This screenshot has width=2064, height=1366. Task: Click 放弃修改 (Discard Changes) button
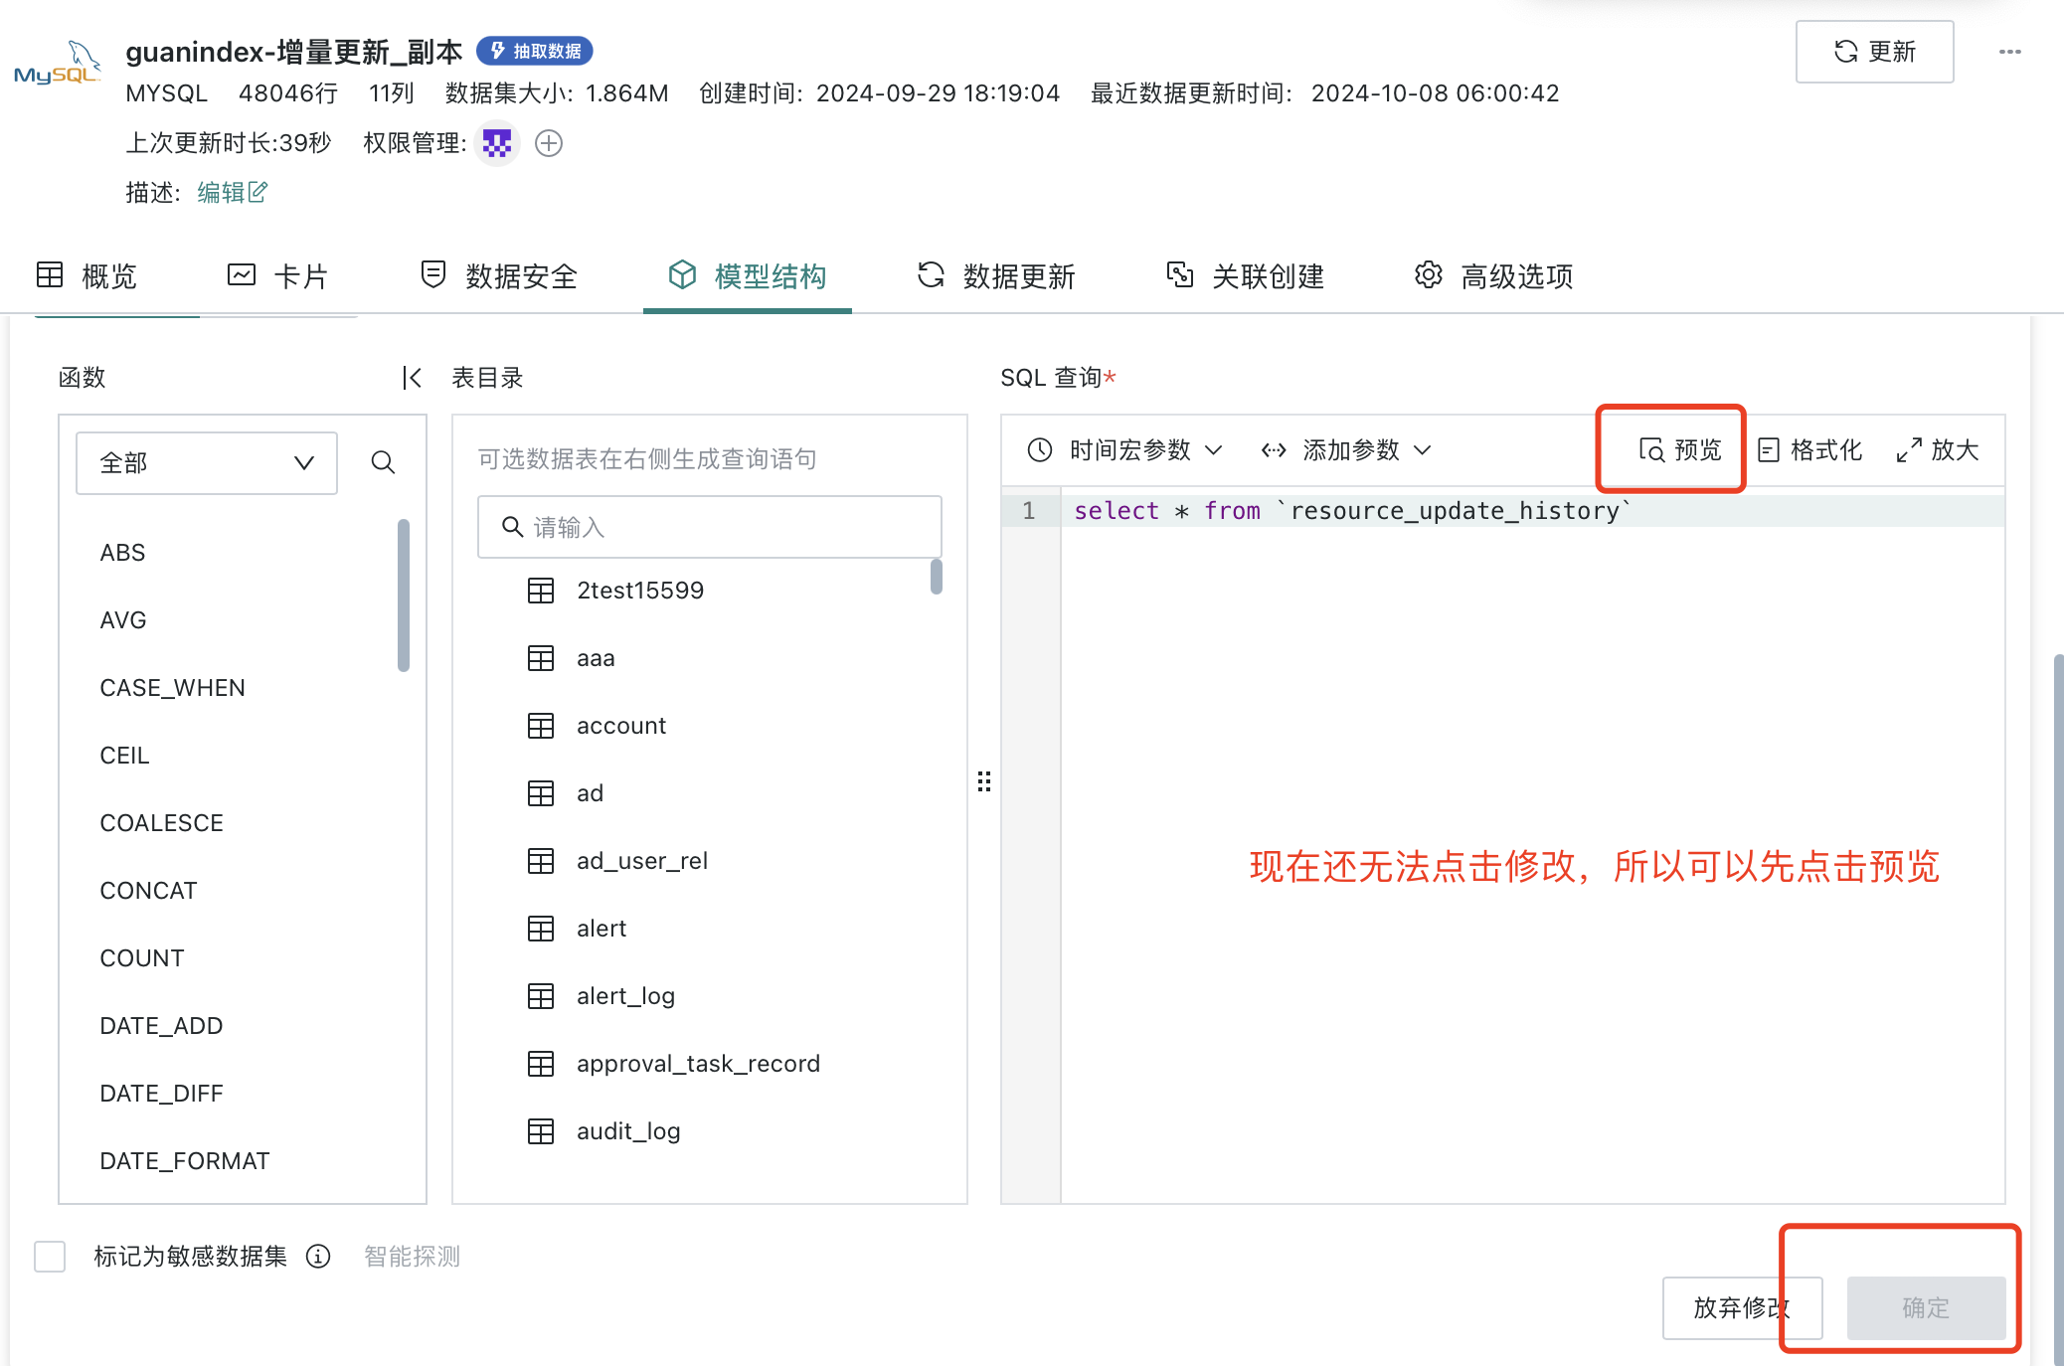1738,1306
